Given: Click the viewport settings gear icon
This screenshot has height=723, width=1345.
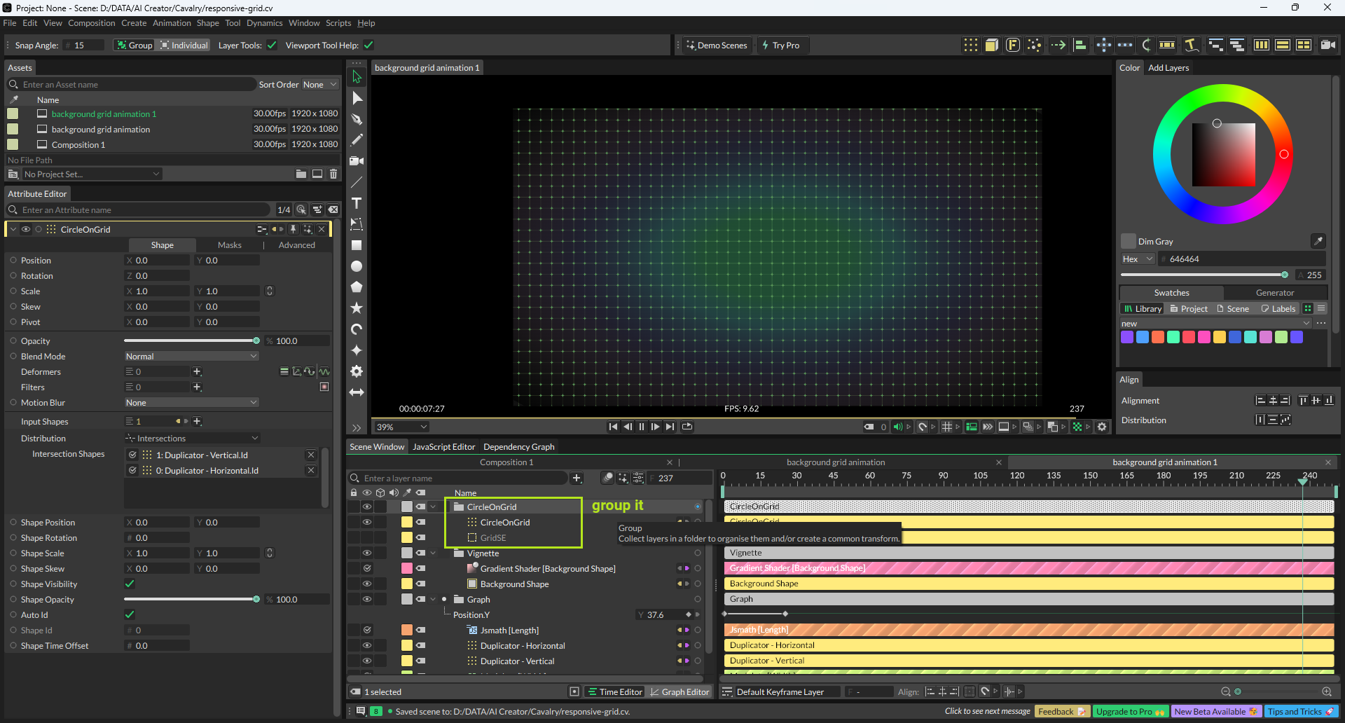Looking at the screenshot, I should [x=1102, y=427].
